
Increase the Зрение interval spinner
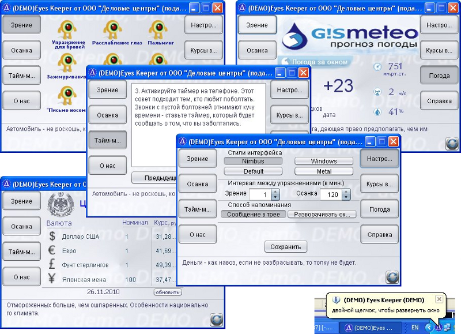pos(275,192)
